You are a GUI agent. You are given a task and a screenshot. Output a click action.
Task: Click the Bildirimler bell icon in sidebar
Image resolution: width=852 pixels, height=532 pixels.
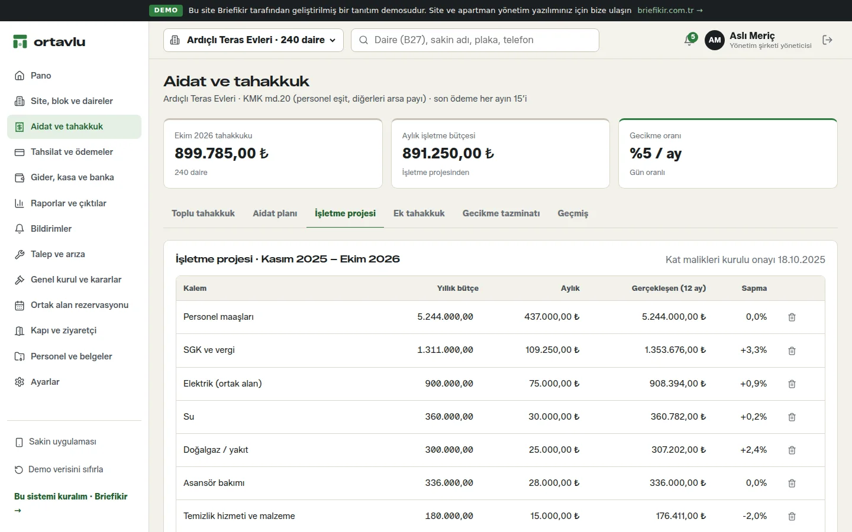point(20,229)
